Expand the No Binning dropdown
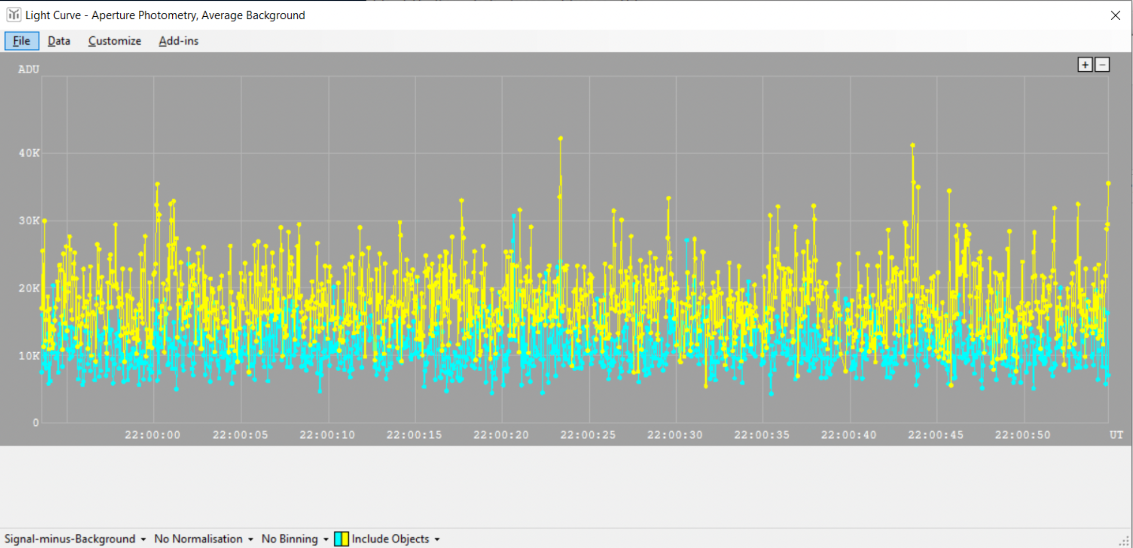The image size is (1133, 548). pos(294,539)
